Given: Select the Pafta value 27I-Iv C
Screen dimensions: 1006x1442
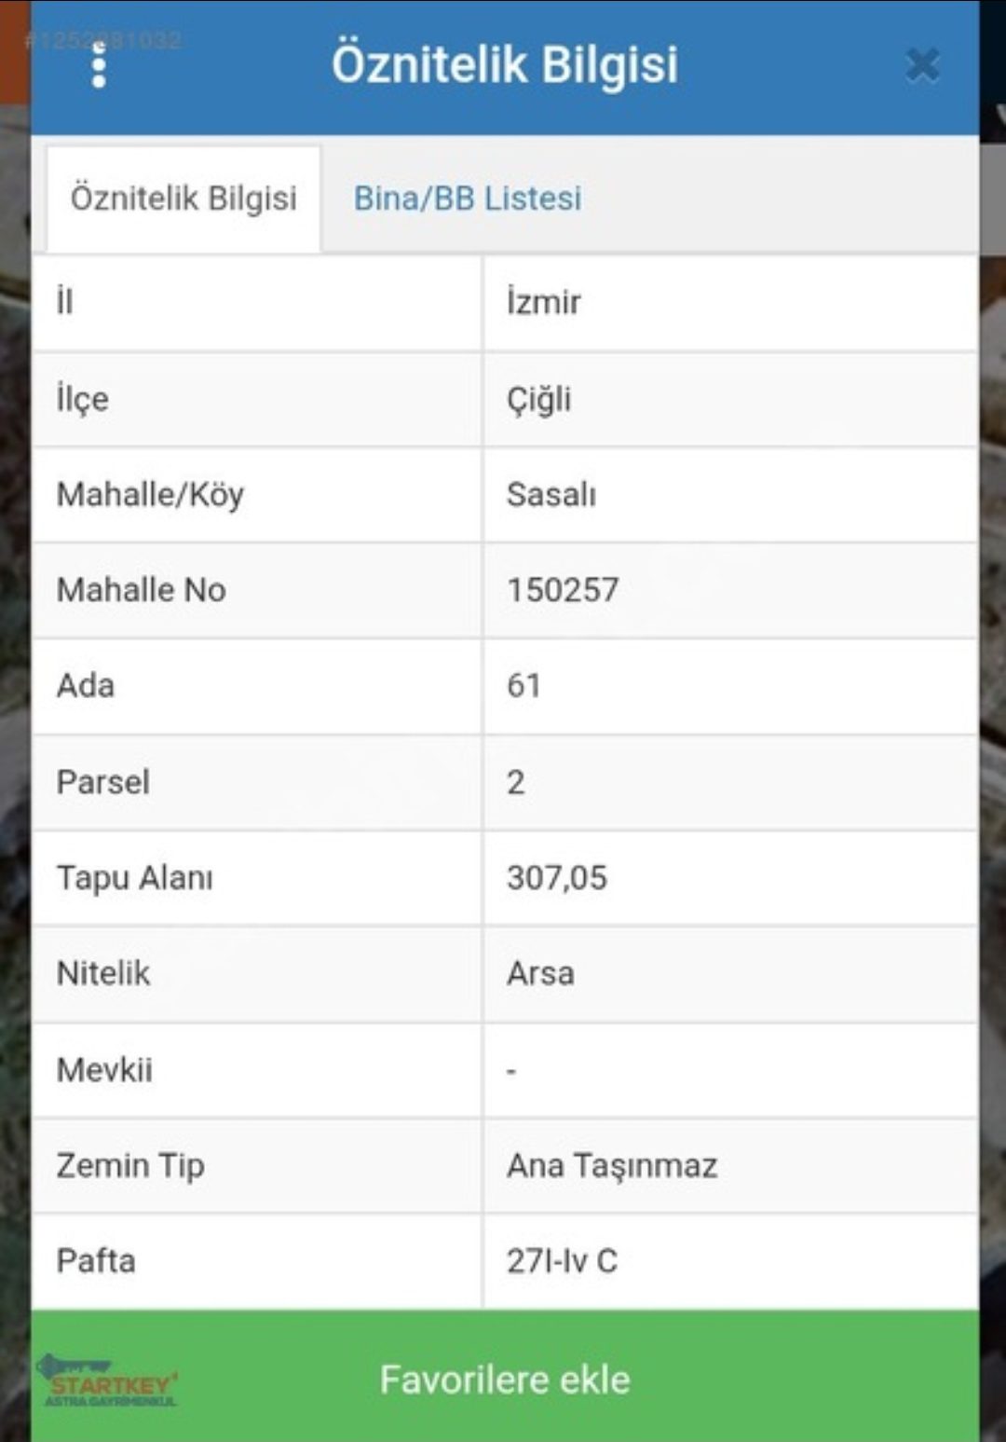Looking at the screenshot, I should (563, 1262).
